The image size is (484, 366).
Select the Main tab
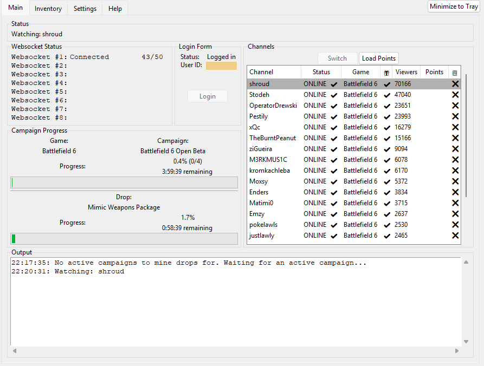pyautogui.click(x=15, y=8)
